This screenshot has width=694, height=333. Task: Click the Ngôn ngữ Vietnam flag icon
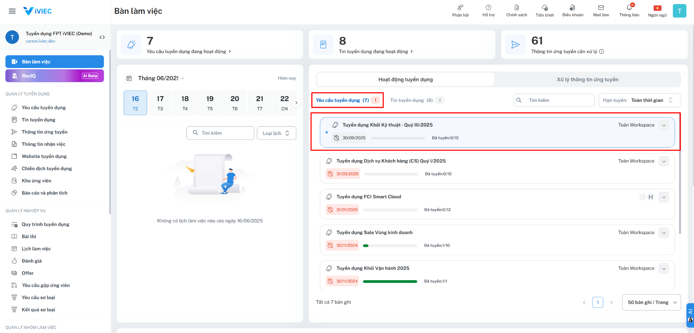pyautogui.click(x=657, y=8)
